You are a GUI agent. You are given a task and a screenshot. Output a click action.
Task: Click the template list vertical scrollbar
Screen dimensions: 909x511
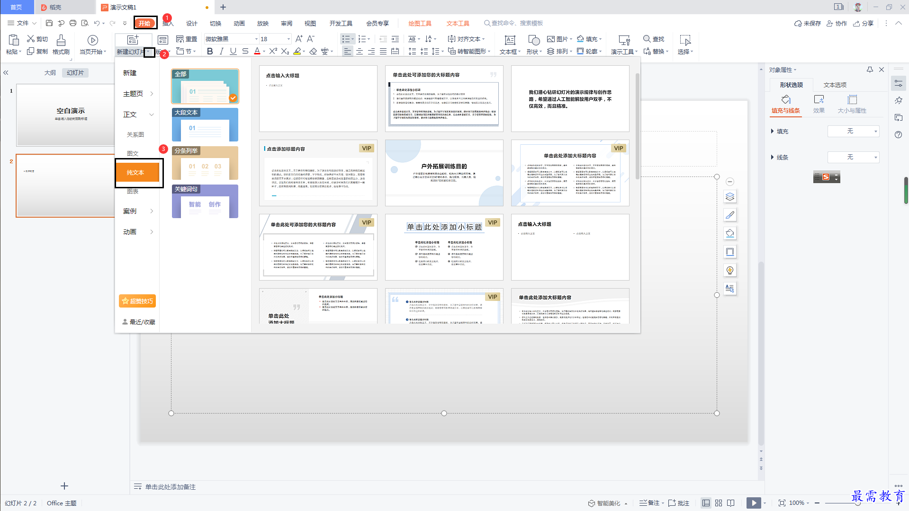tap(638, 126)
